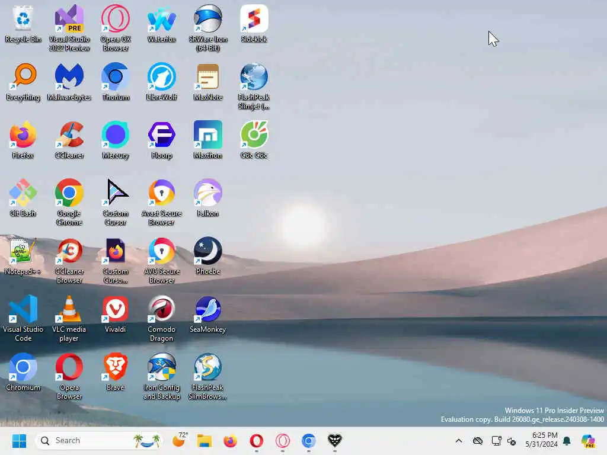Select the LibreWolf desktop shortcut
Viewport: 607px width, 455px height.
(161, 82)
